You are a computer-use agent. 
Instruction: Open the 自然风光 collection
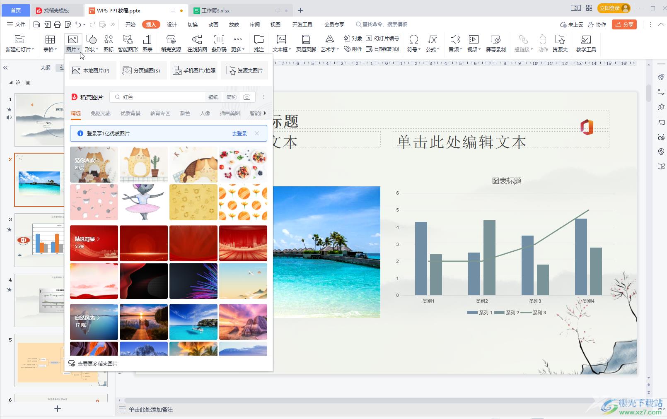(94, 322)
